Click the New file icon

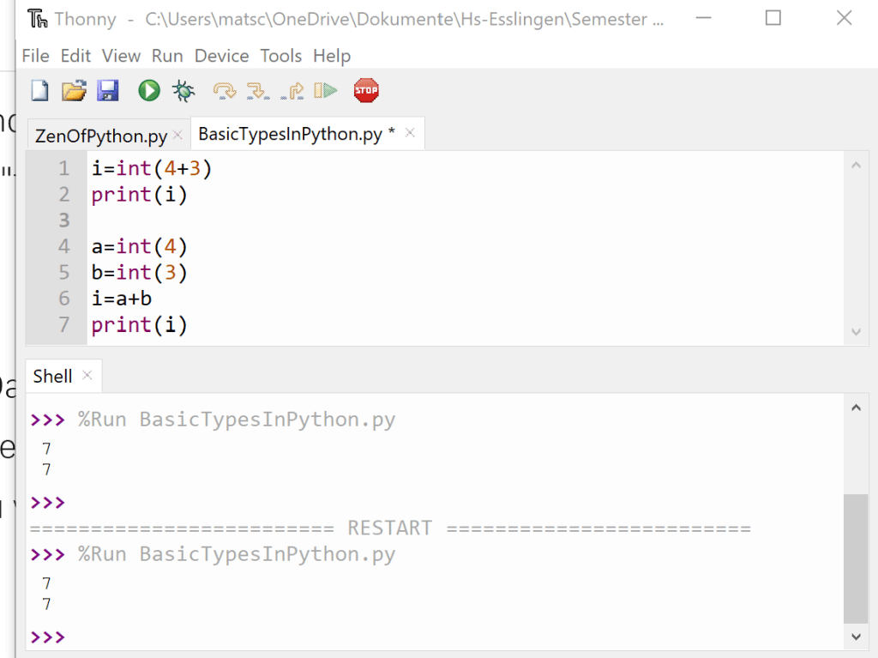(39, 90)
